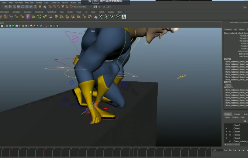The image size is (248, 158).
Task: Play the animation forwards
Action: click(x=243, y=150)
